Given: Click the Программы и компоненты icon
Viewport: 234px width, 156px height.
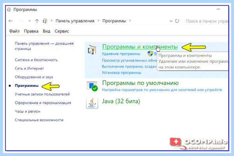Looking at the screenshot, I should pos(92,50).
